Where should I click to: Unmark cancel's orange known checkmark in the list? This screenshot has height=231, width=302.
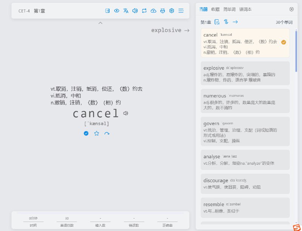[x=283, y=42]
